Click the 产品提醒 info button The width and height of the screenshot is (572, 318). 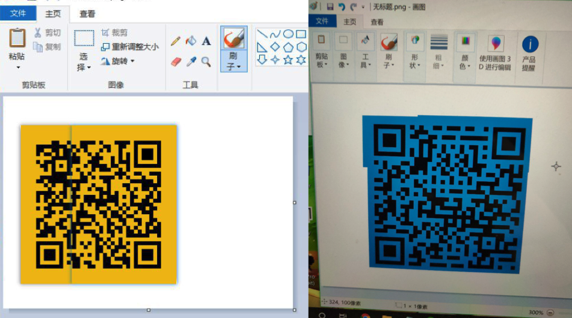[x=529, y=53]
